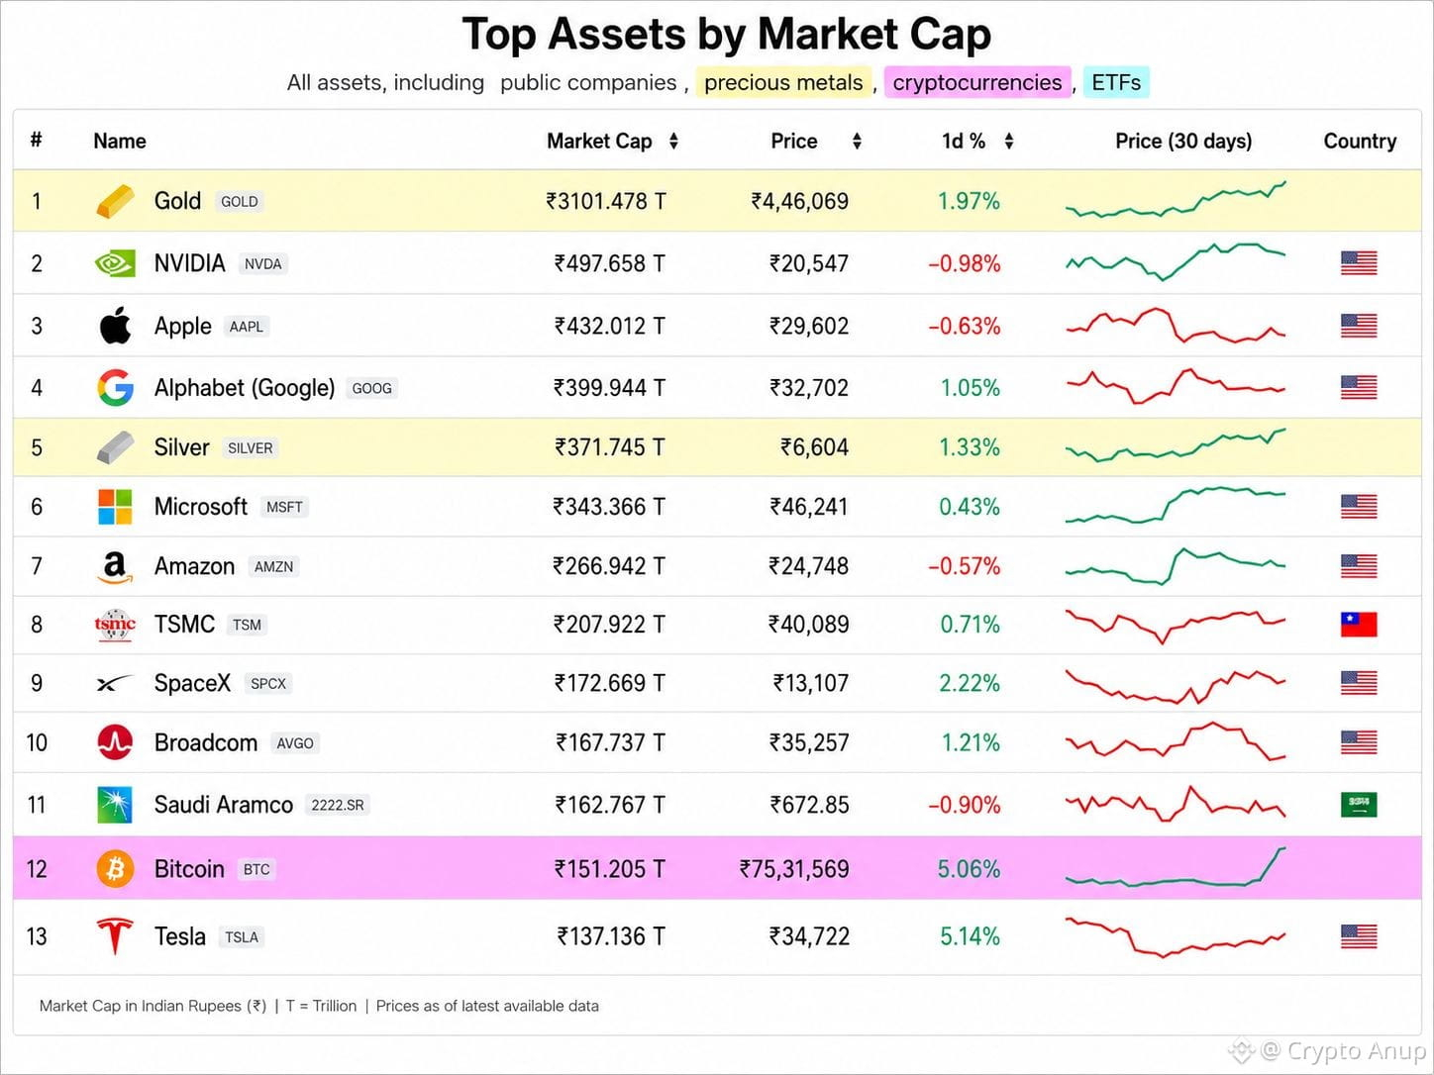Click the Apple logo icon
Screen dimensions: 1434x1075
pos(115,325)
